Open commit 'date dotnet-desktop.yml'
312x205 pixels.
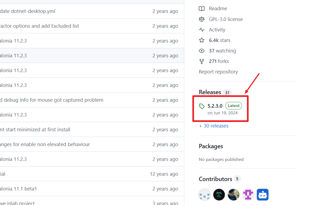(x=27, y=11)
